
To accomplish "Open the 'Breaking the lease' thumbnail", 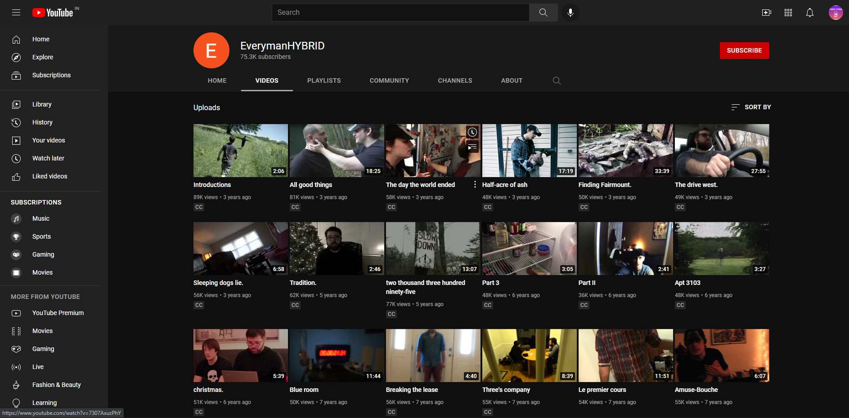I will (x=433, y=356).
